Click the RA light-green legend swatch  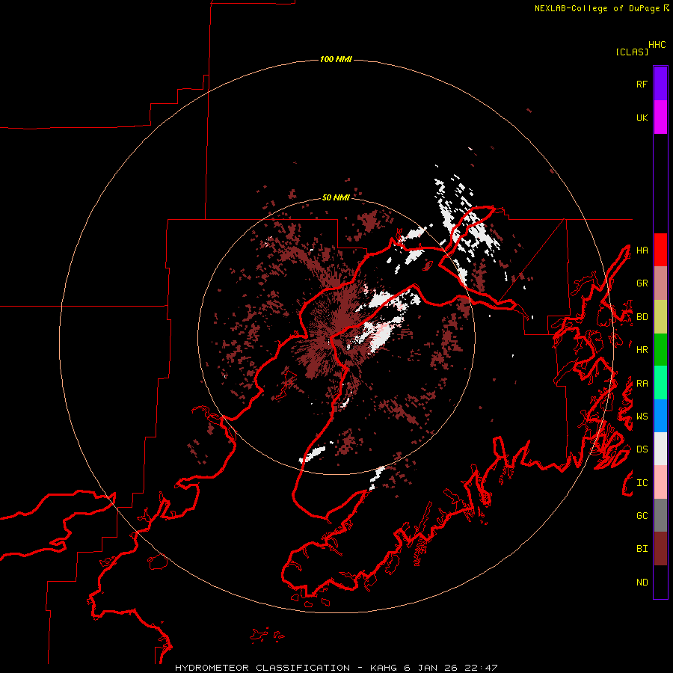point(660,383)
